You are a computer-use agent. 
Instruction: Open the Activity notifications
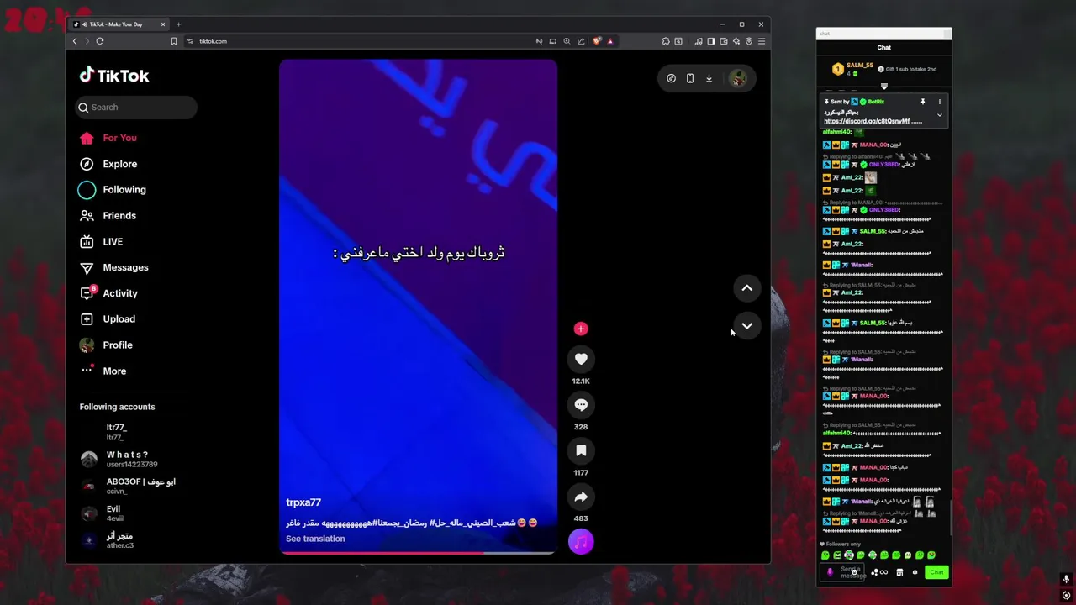[x=108, y=293]
